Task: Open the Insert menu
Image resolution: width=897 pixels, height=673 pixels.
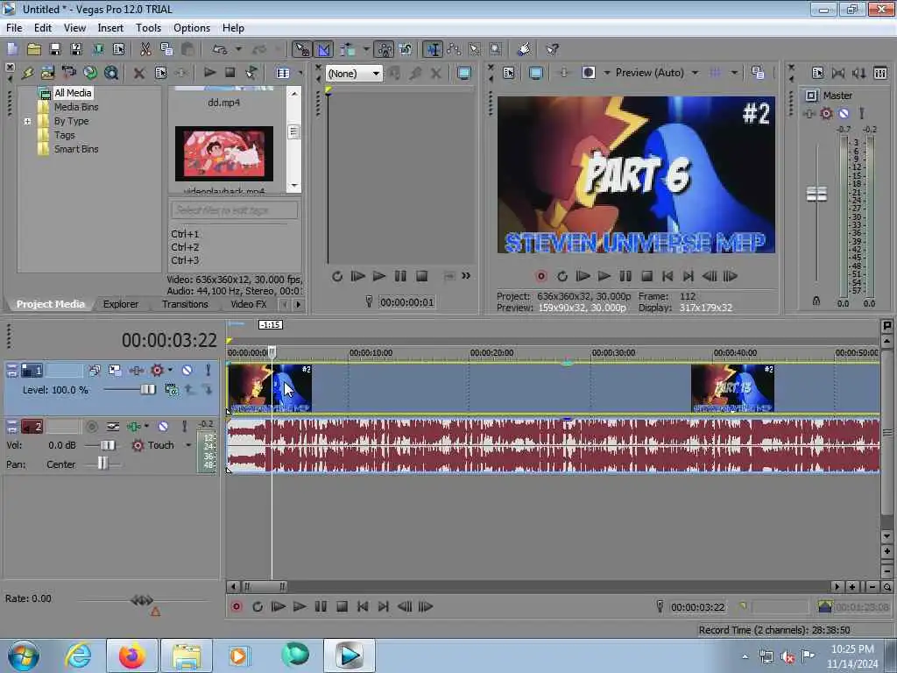Action: point(110,27)
